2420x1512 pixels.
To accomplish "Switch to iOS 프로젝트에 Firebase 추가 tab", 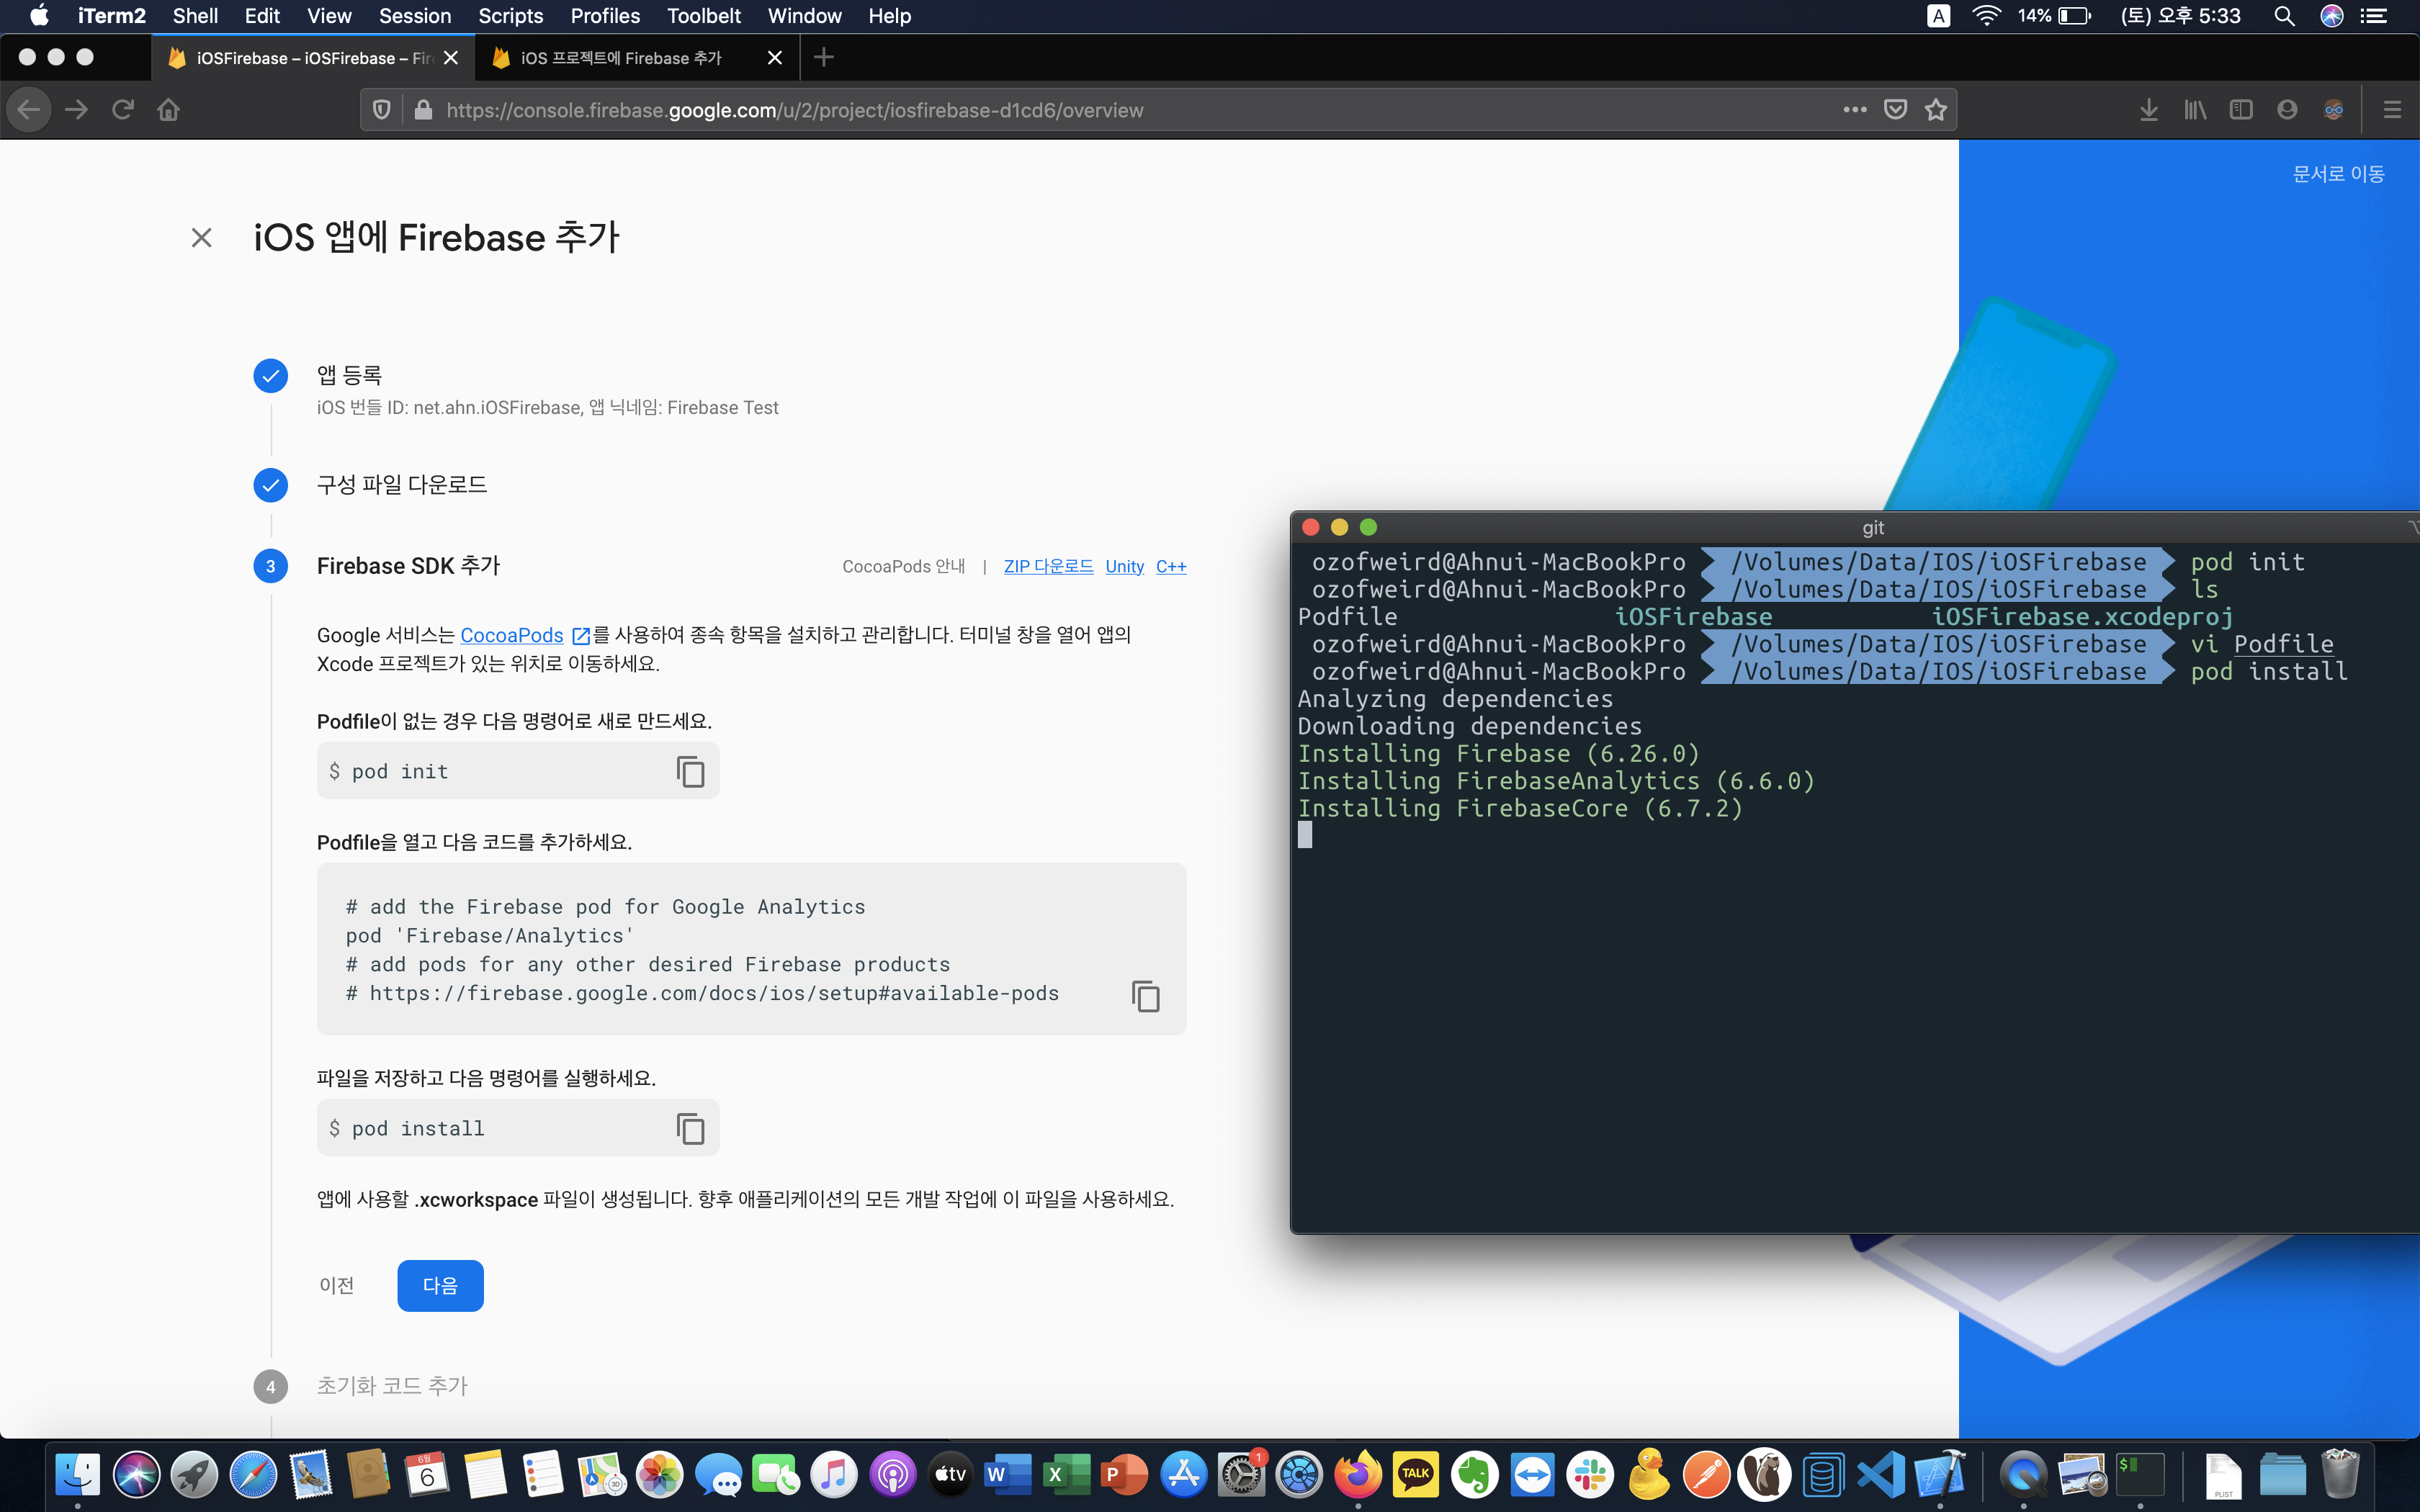I will click(621, 58).
